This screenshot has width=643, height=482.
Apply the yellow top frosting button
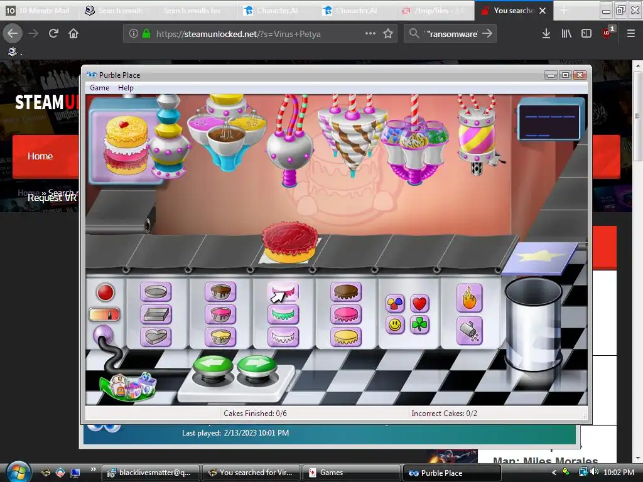pos(346,337)
